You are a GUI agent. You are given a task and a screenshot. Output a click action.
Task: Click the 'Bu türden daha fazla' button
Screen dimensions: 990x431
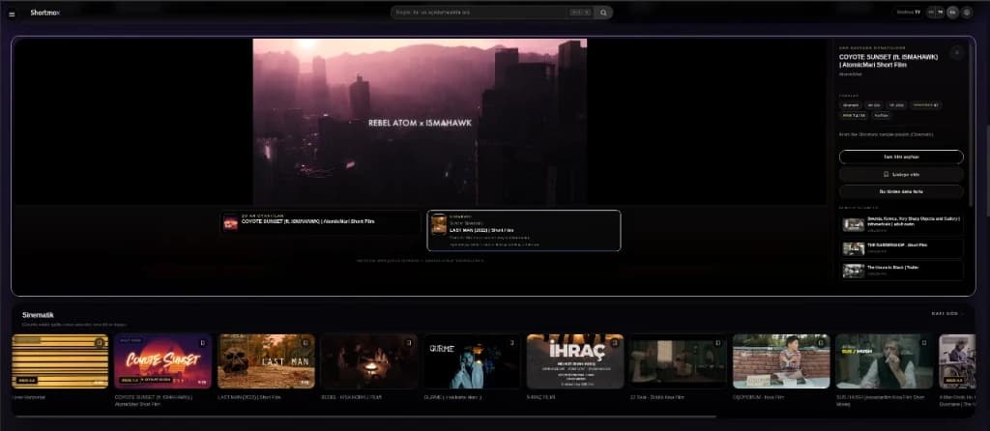(901, 191)
